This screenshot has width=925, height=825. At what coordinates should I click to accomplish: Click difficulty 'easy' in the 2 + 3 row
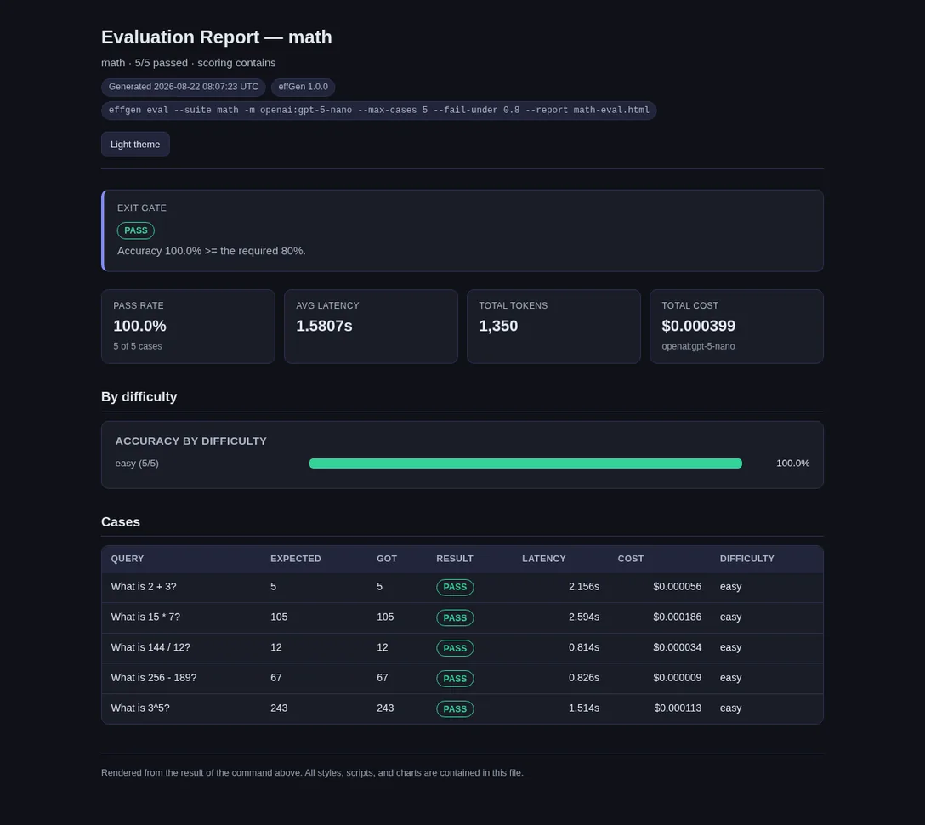(730, 587)
